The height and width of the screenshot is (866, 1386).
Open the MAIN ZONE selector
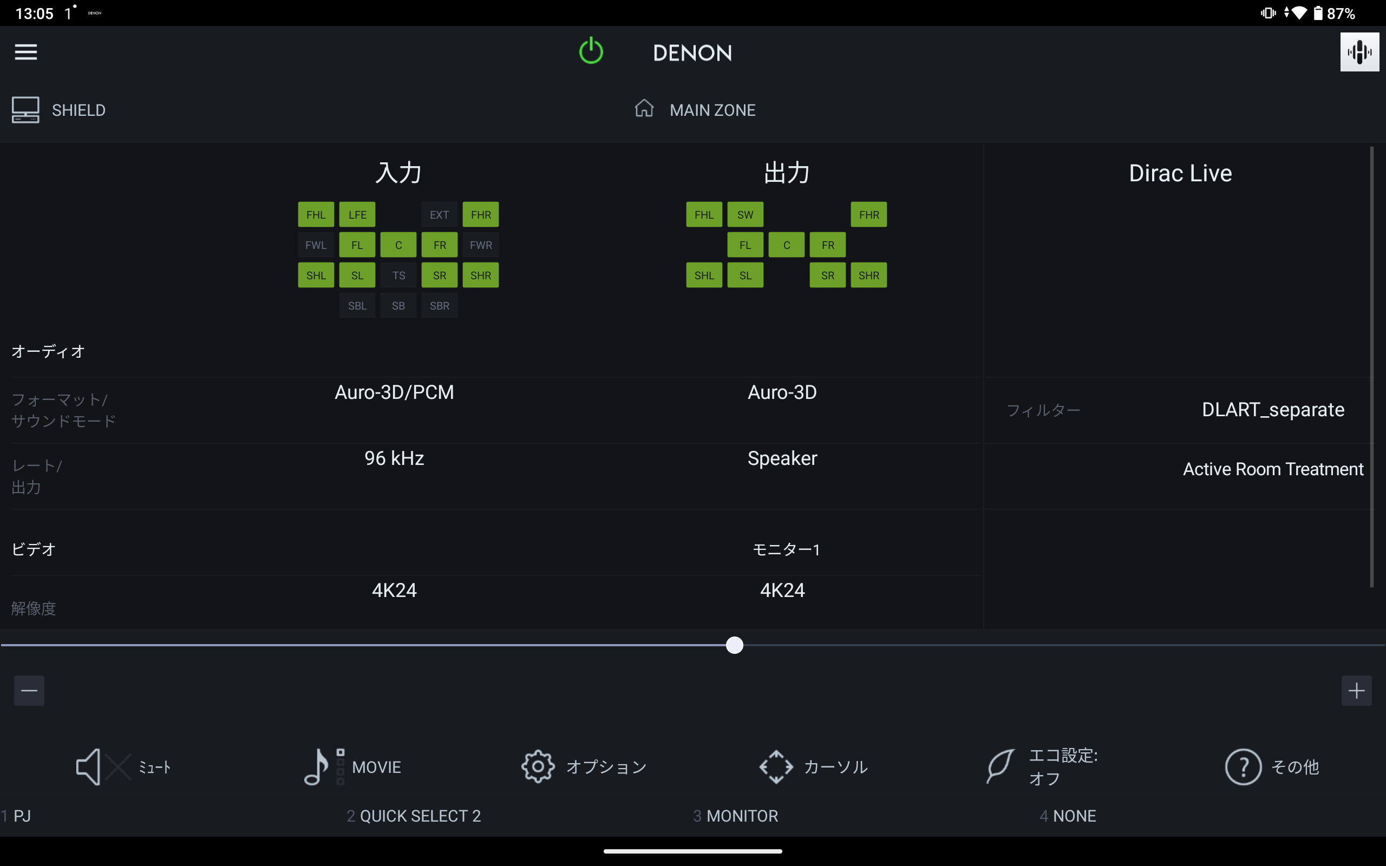point(712,110)
